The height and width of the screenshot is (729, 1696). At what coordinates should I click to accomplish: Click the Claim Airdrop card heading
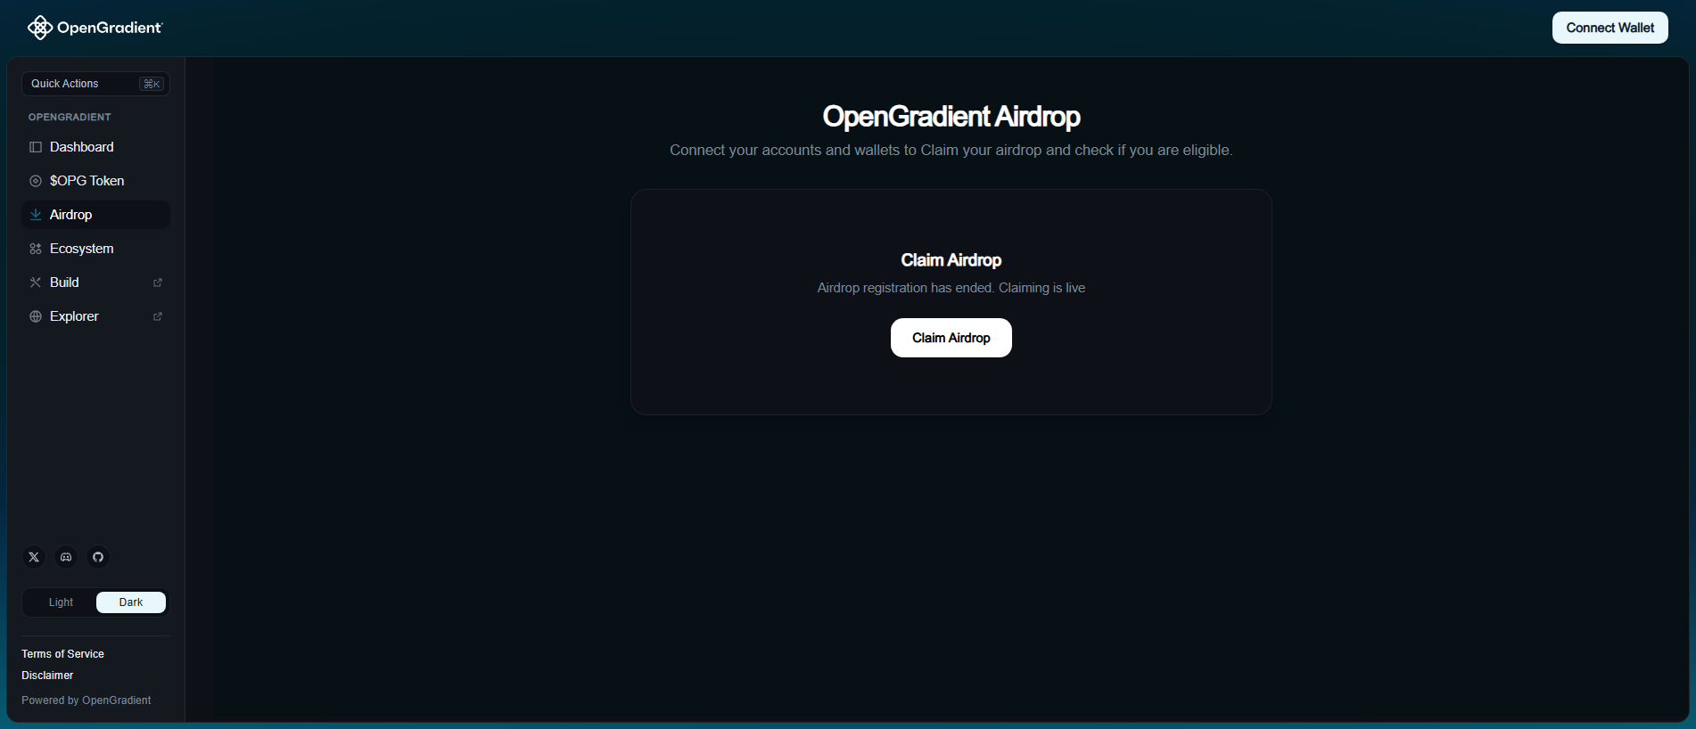coord(951,260)
